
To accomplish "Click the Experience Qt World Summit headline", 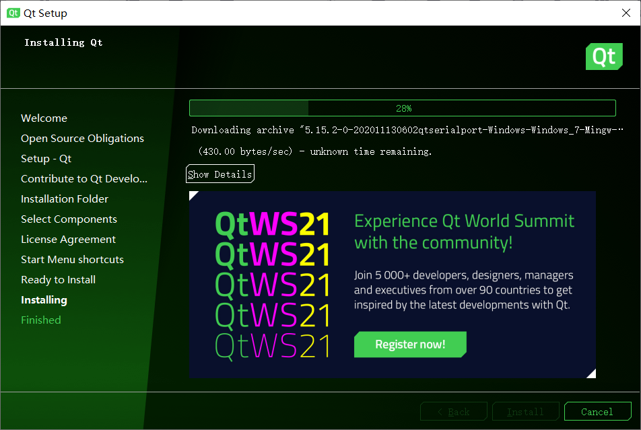I will (464, 231).
